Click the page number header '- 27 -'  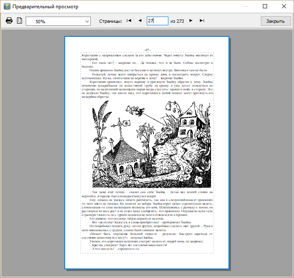point(147,50)
